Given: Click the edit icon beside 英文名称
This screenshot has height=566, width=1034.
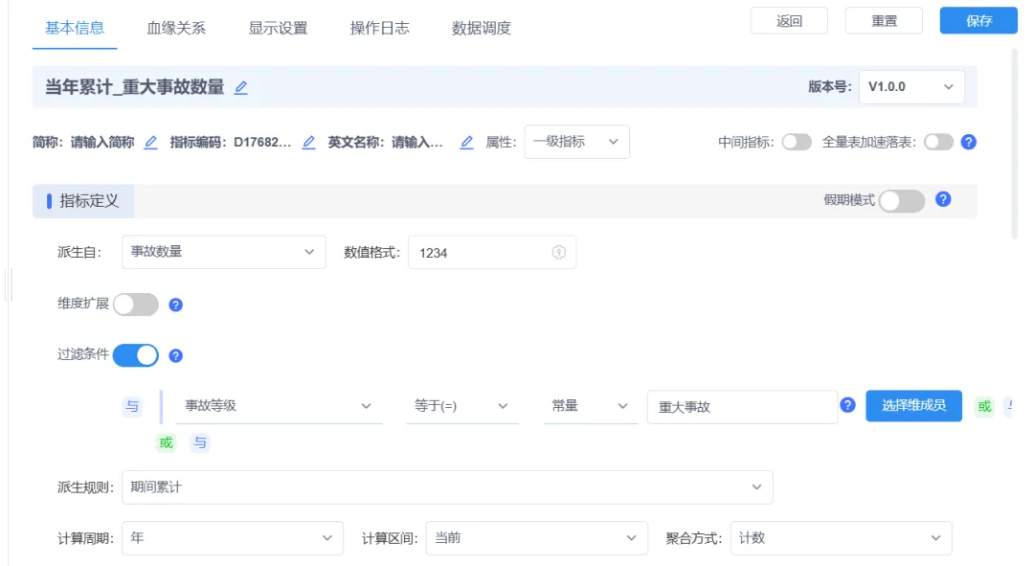Looking at the screenshot, I should tap(467, 142).
